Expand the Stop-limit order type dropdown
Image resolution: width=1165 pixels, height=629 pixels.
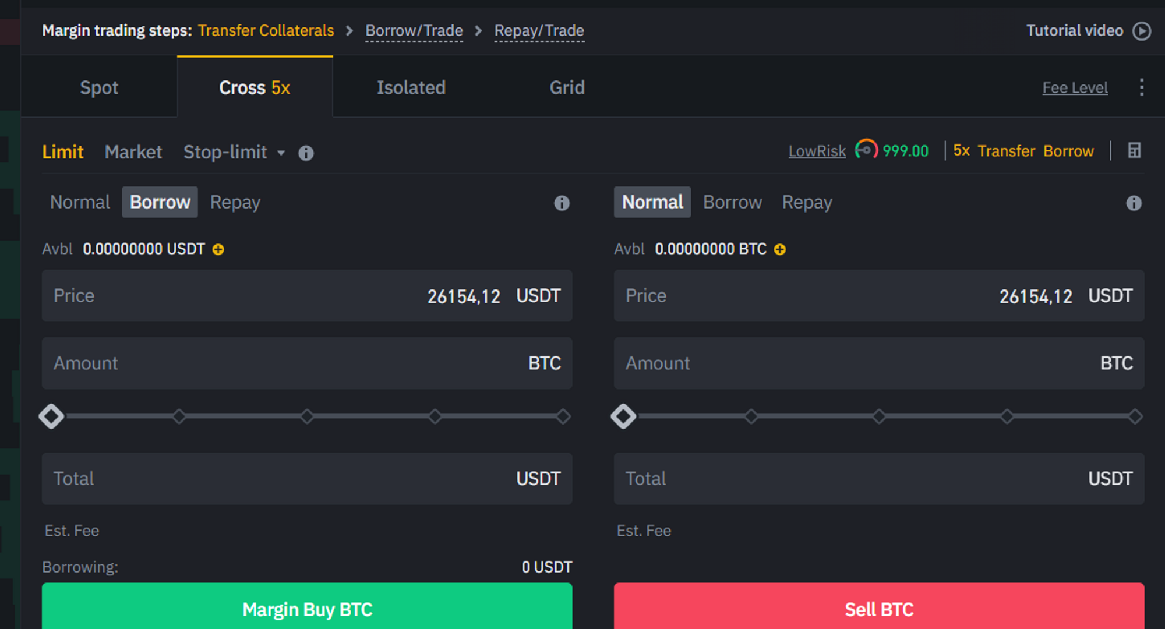tap(281, 153)
